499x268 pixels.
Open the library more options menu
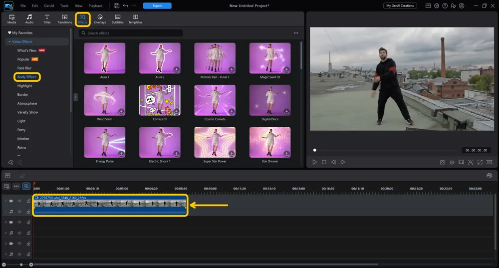click(296, 33)
